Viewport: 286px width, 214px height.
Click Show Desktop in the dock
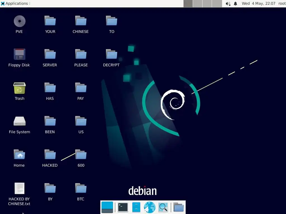[107, 207]
